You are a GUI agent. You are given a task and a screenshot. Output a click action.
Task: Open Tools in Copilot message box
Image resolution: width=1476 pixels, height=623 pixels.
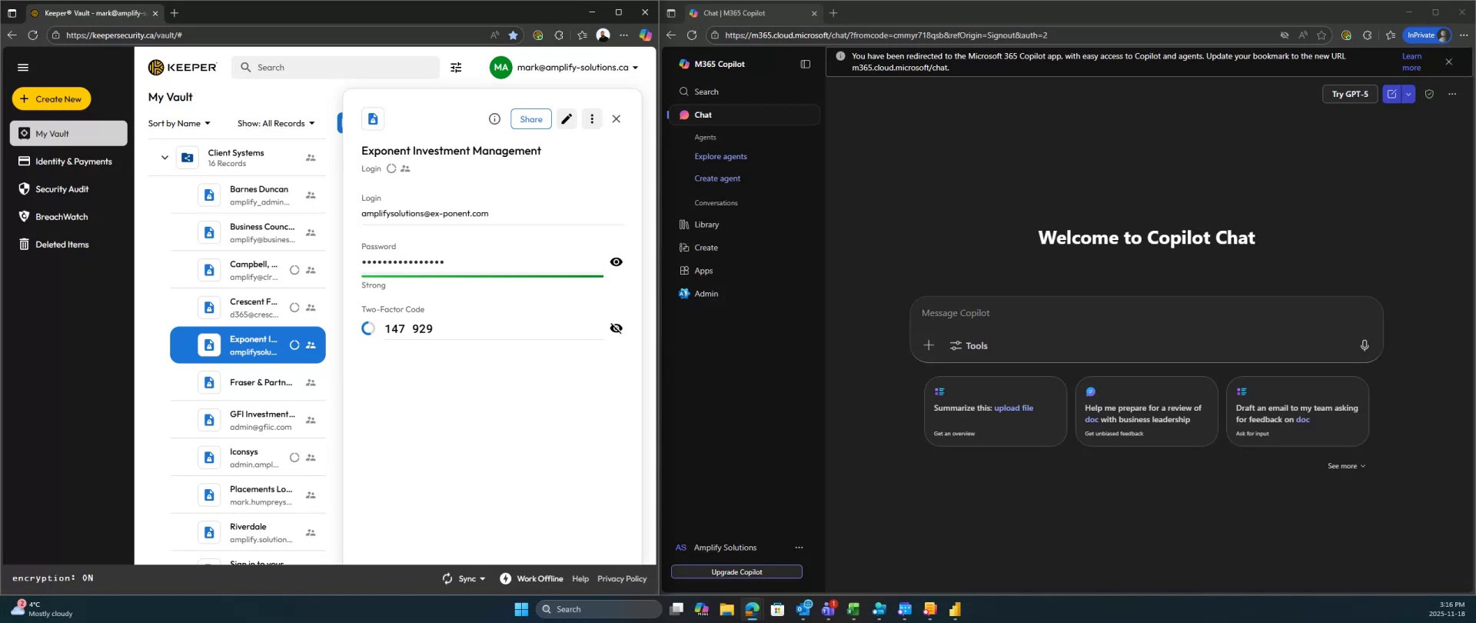(969, 346)
